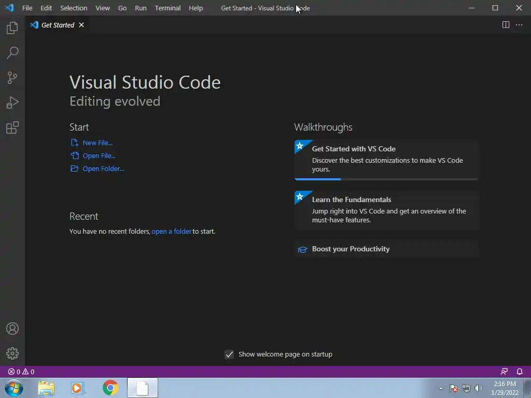Open the Terminal menu
The image size is (531, 398).
tap(167, 8)
